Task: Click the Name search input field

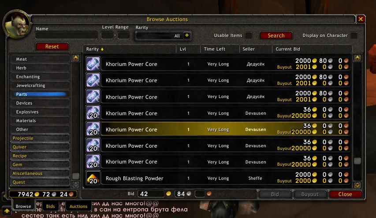Action: pos(67,35)
